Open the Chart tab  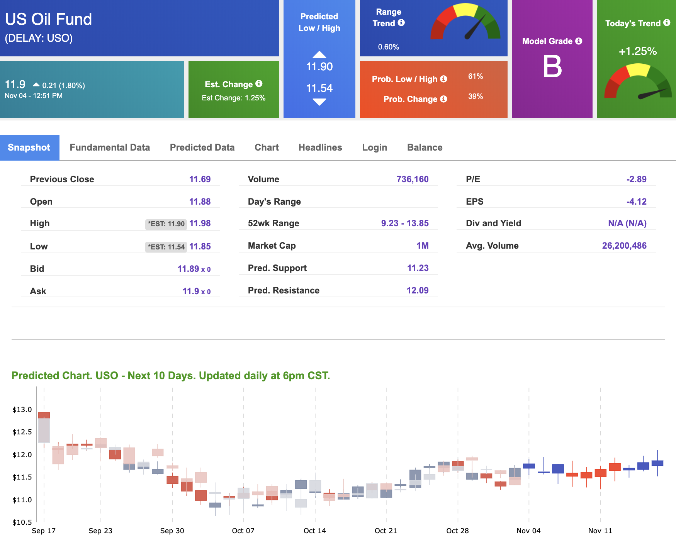267,147
